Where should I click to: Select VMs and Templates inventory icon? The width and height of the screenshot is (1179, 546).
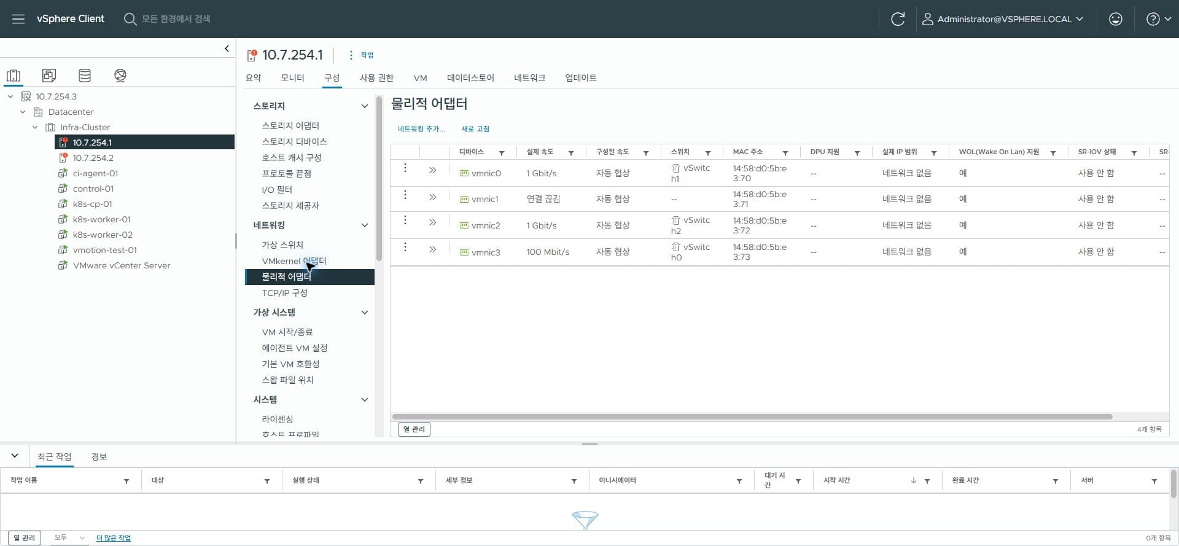[49, 76]
